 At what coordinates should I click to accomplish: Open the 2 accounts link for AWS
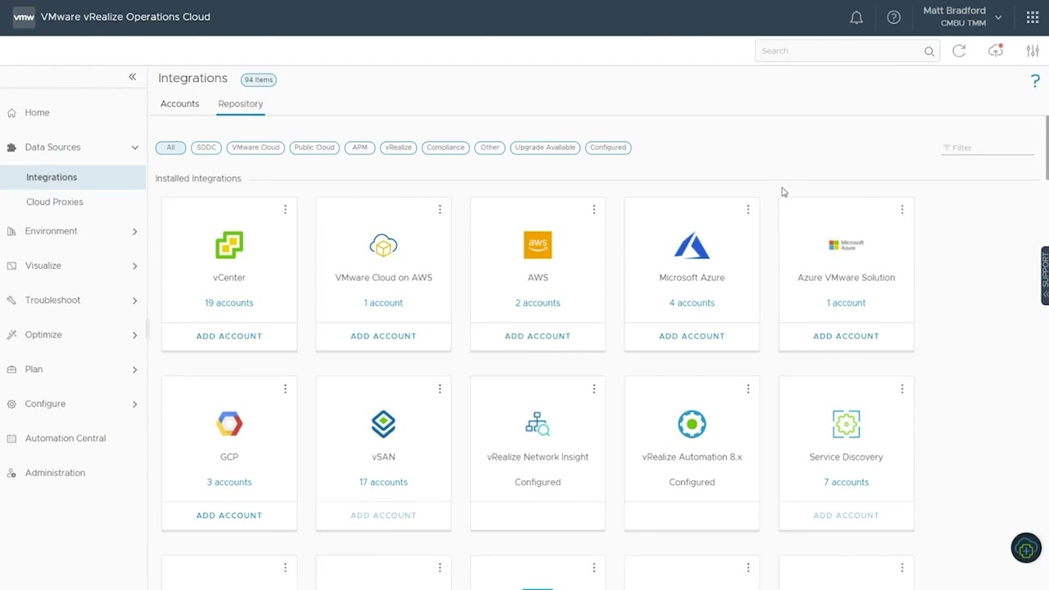[538, 303]
